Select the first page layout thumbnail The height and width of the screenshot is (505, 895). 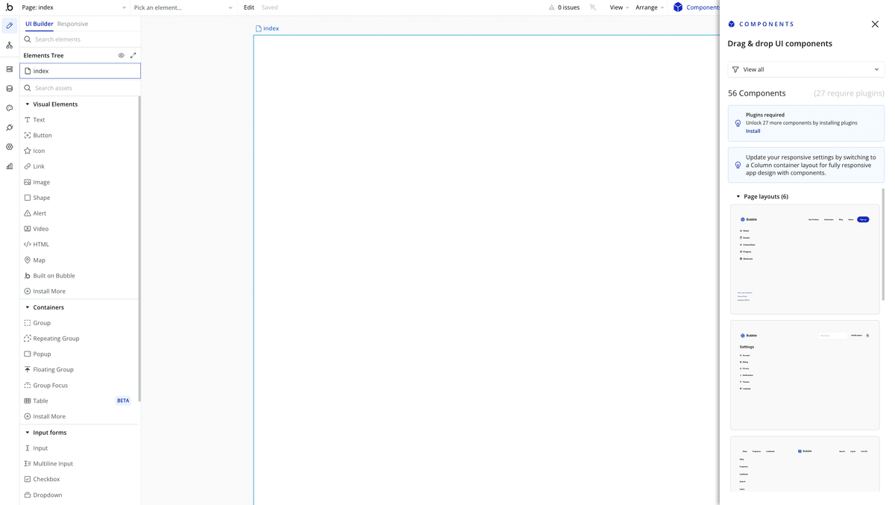point(805,259)
